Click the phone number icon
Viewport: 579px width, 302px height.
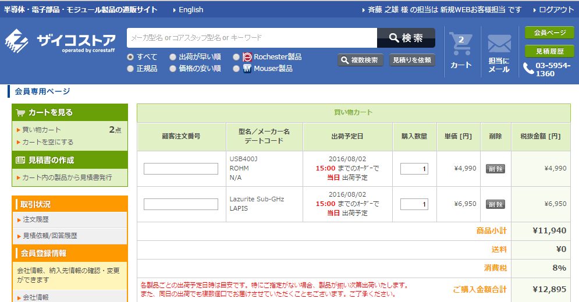(528, 69)
